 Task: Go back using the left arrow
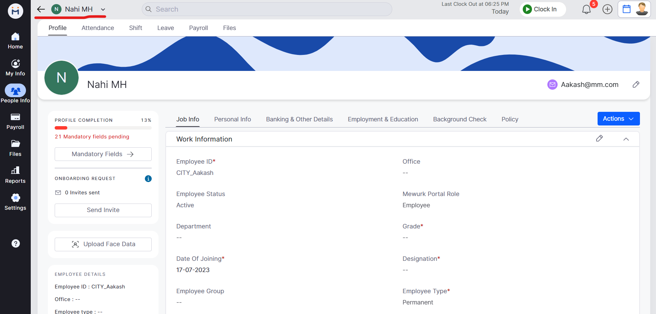(x=41, y=9)
